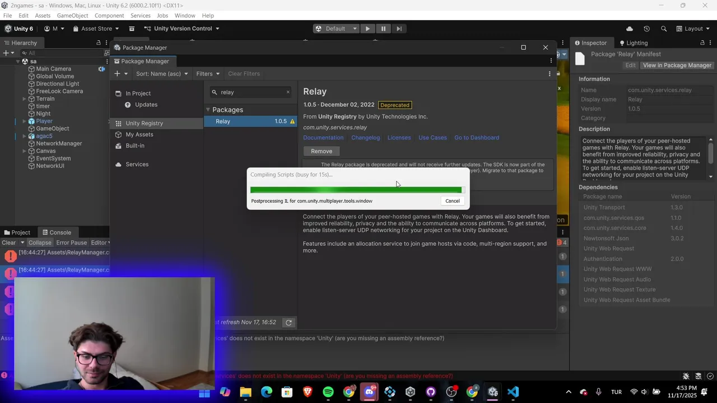Screen dimensions: 717x403
Task: Toggle the Inspector panel lock icon
Action: (702, 43)
